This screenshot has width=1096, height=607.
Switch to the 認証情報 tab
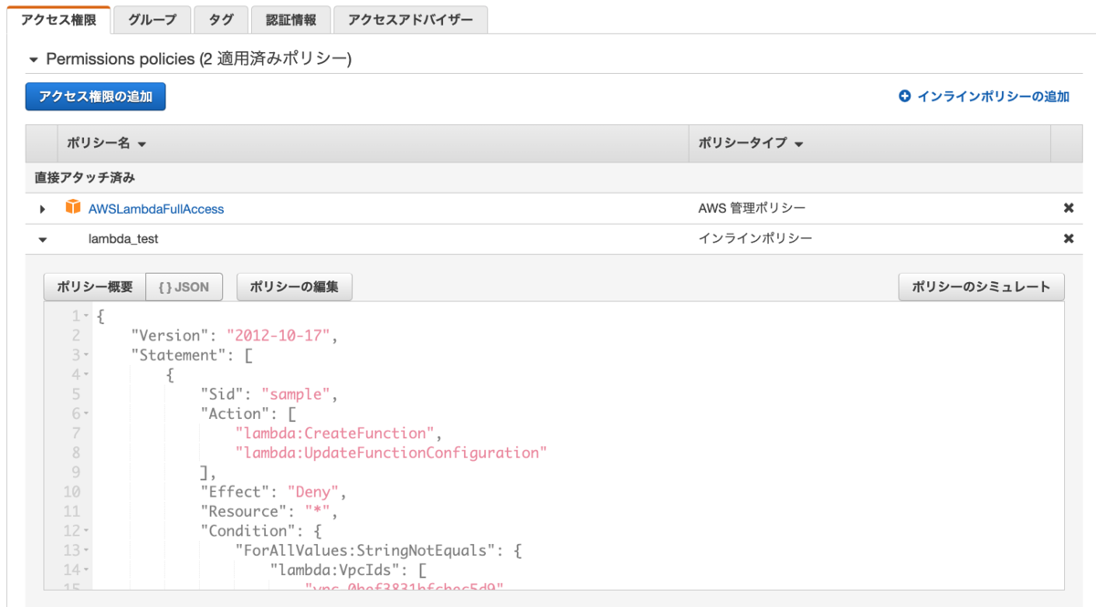tap(290, 19)
